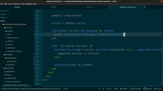Open load.rb in the tree
Screen dimensions: 163x91
[x=9, y=75]
